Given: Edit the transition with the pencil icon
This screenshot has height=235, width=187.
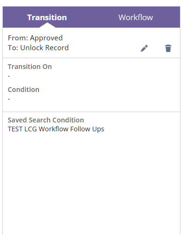Looking at the screenshot, I should (144, 48).
